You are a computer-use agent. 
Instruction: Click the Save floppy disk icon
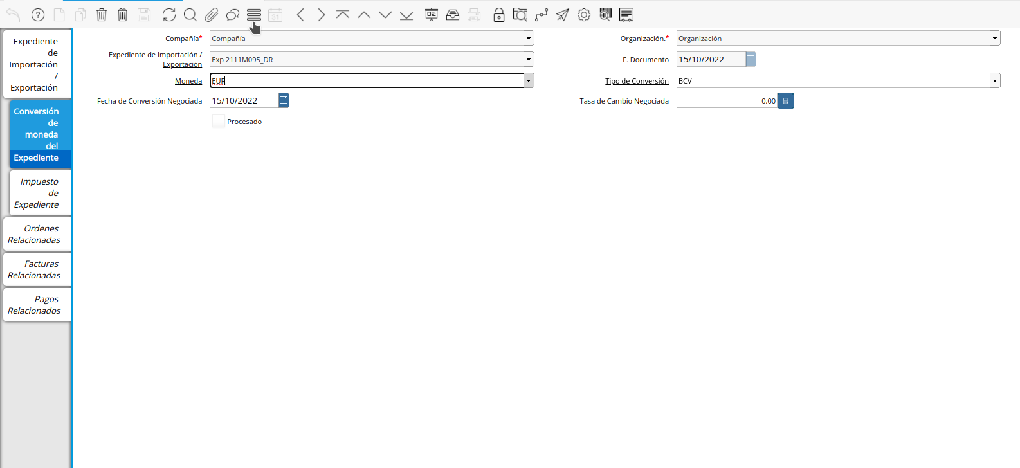144,15
